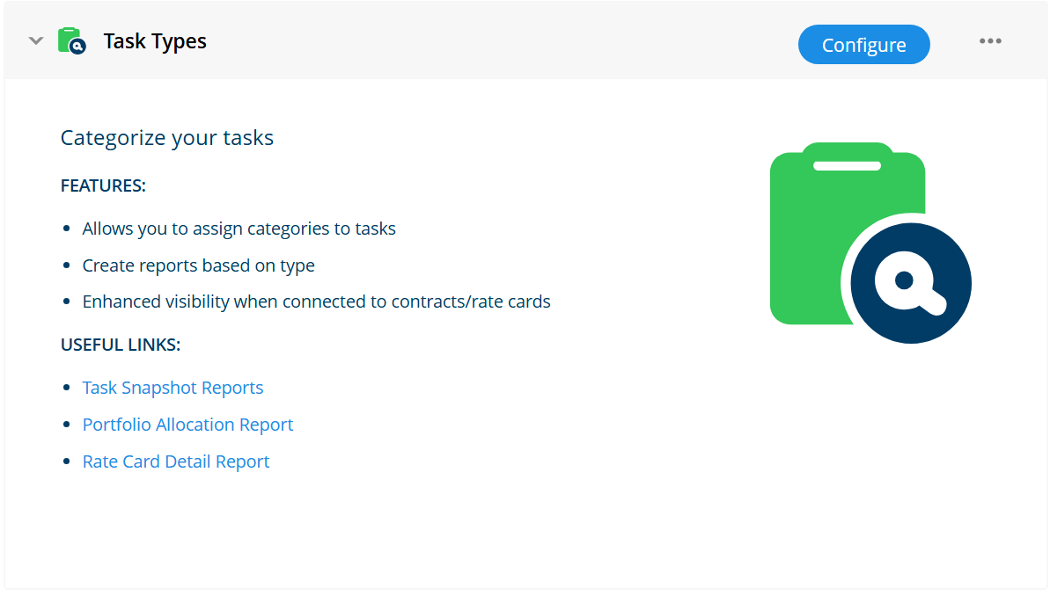Click the USEFUL LINKS section label
This screenshot has height=596, width=1050.
(121, 345)
